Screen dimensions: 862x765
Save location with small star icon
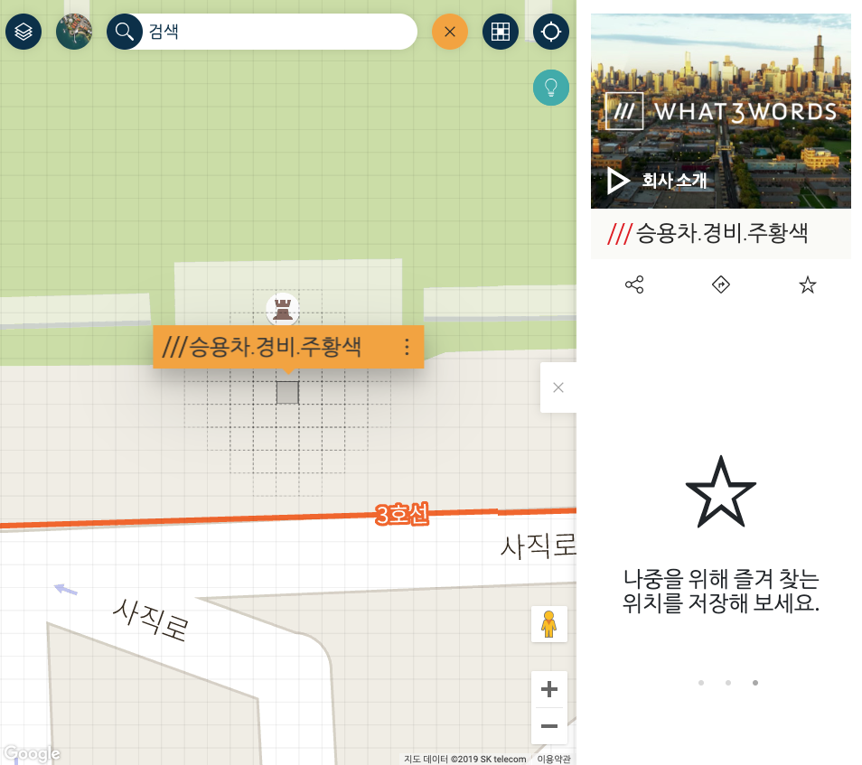808,285
